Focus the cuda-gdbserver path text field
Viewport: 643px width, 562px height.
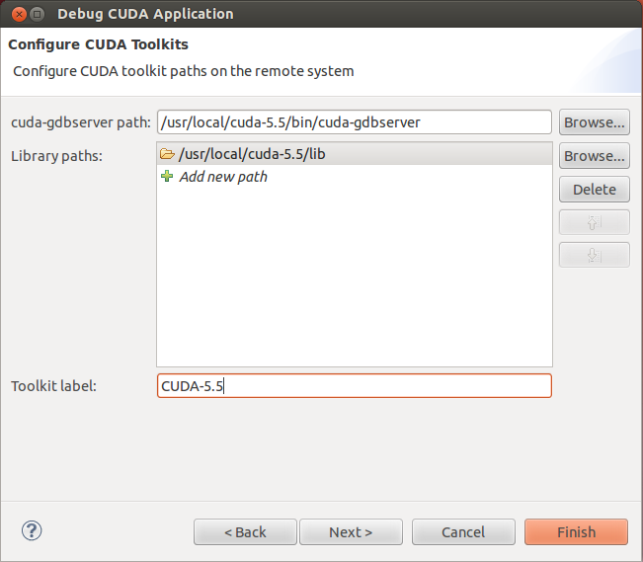click(353, 122)
